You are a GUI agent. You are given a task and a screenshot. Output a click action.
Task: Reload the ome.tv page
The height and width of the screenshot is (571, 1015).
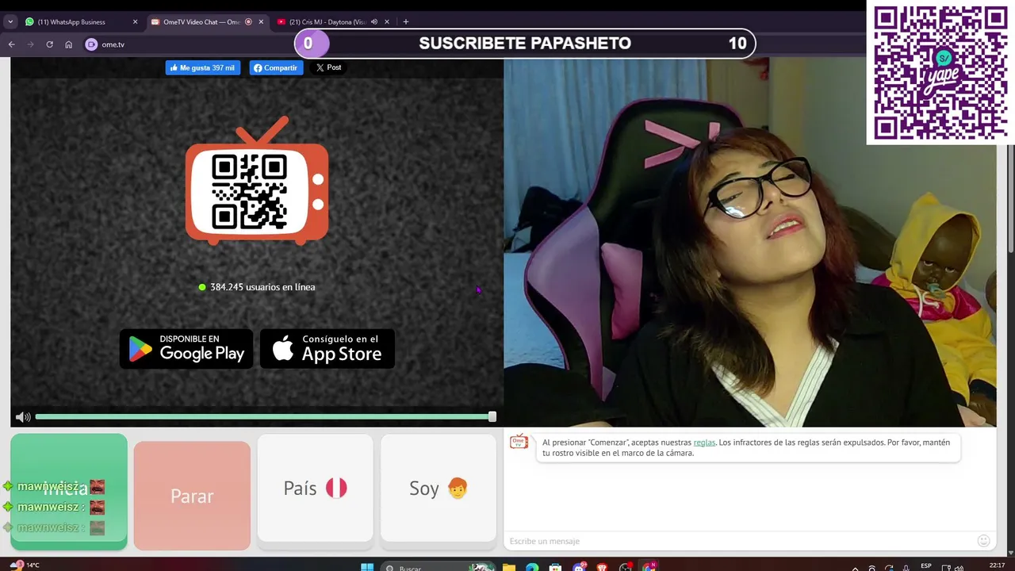pos(50,44)
